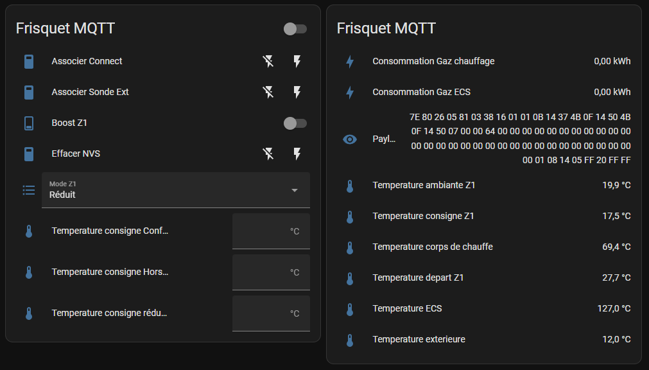Viewport: 649px width, 370px height.
Task: Toggle the Frisquet MQTT header switch
Action: 295,29
